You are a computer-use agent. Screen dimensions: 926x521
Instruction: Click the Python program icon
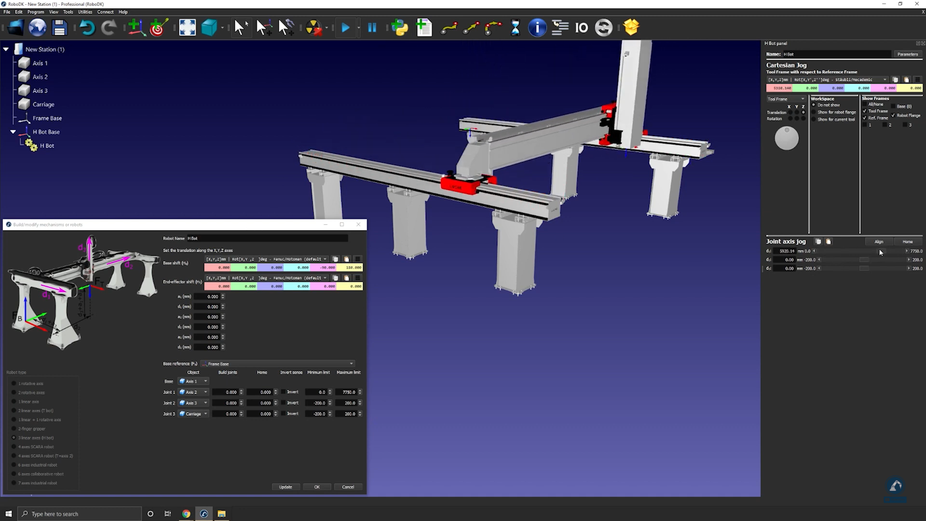(x=399, y=28)
